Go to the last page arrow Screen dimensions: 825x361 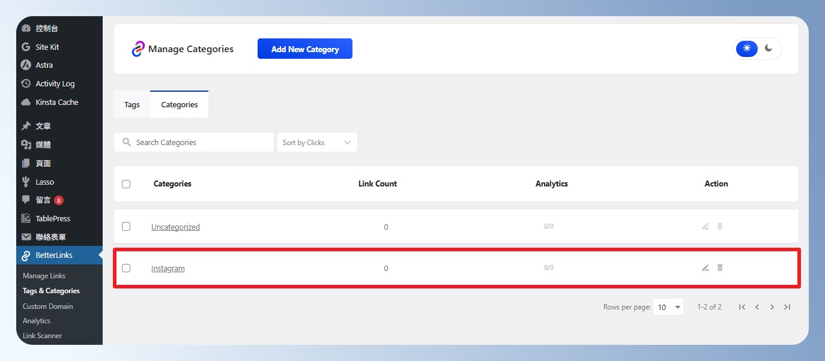[x=787, y=307]
